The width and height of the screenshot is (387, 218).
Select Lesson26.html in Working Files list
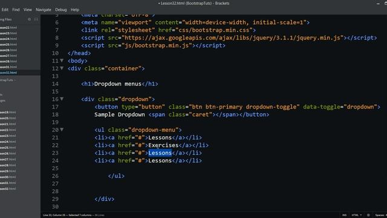coord(8,50)
